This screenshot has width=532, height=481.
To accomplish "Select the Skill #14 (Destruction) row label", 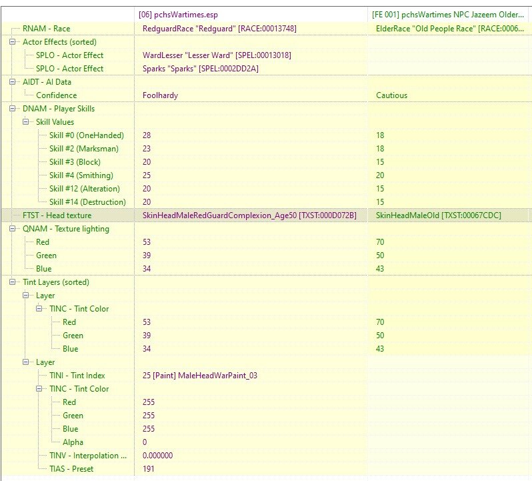I will coord(87,202).
